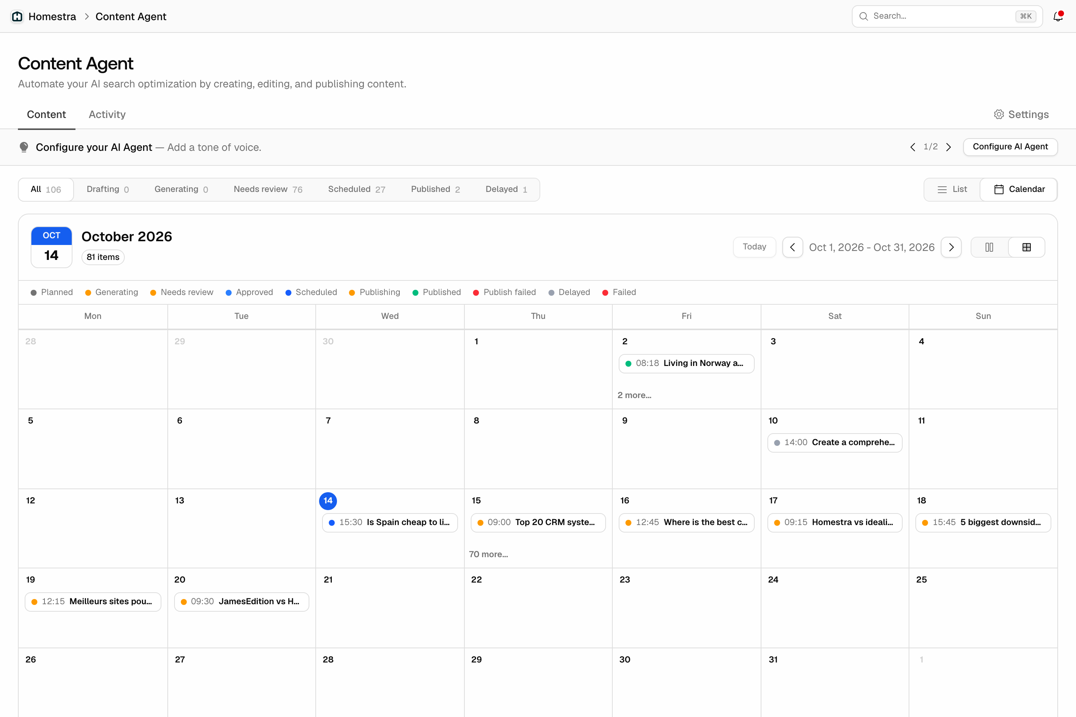
Task: Select the highlighted day 14 circle
Action: pyautogui.click(x=328, y=501)
